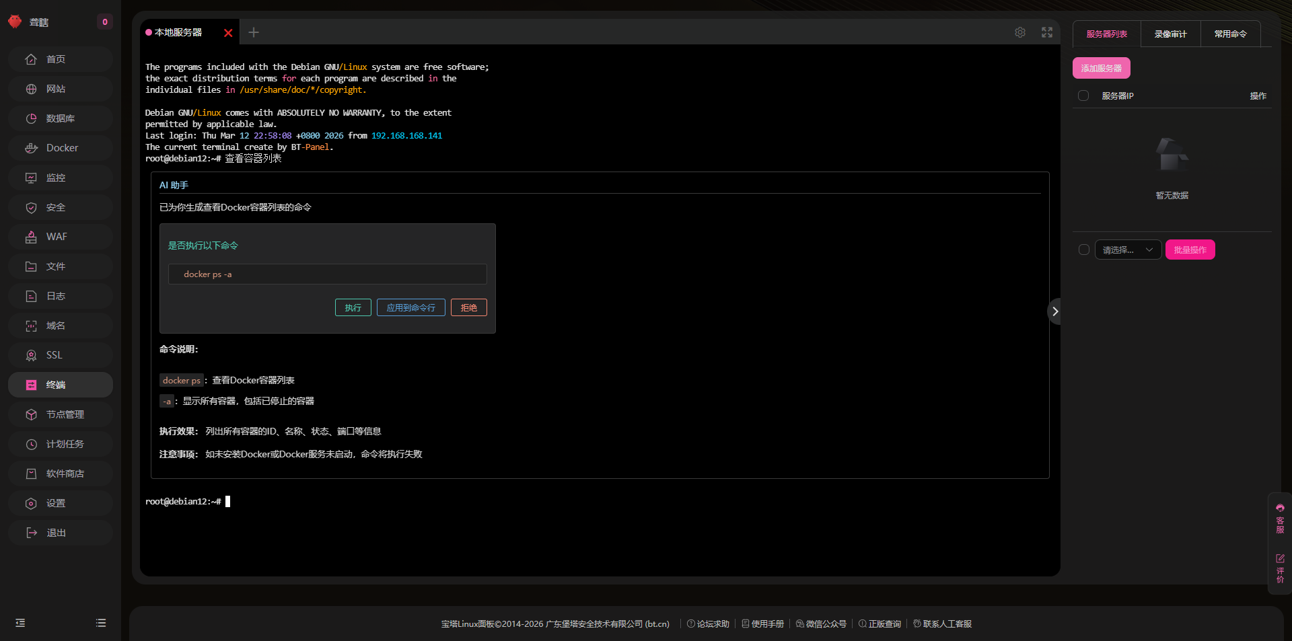Check the select-all box beside 服务器IP

click(1083, 96)
